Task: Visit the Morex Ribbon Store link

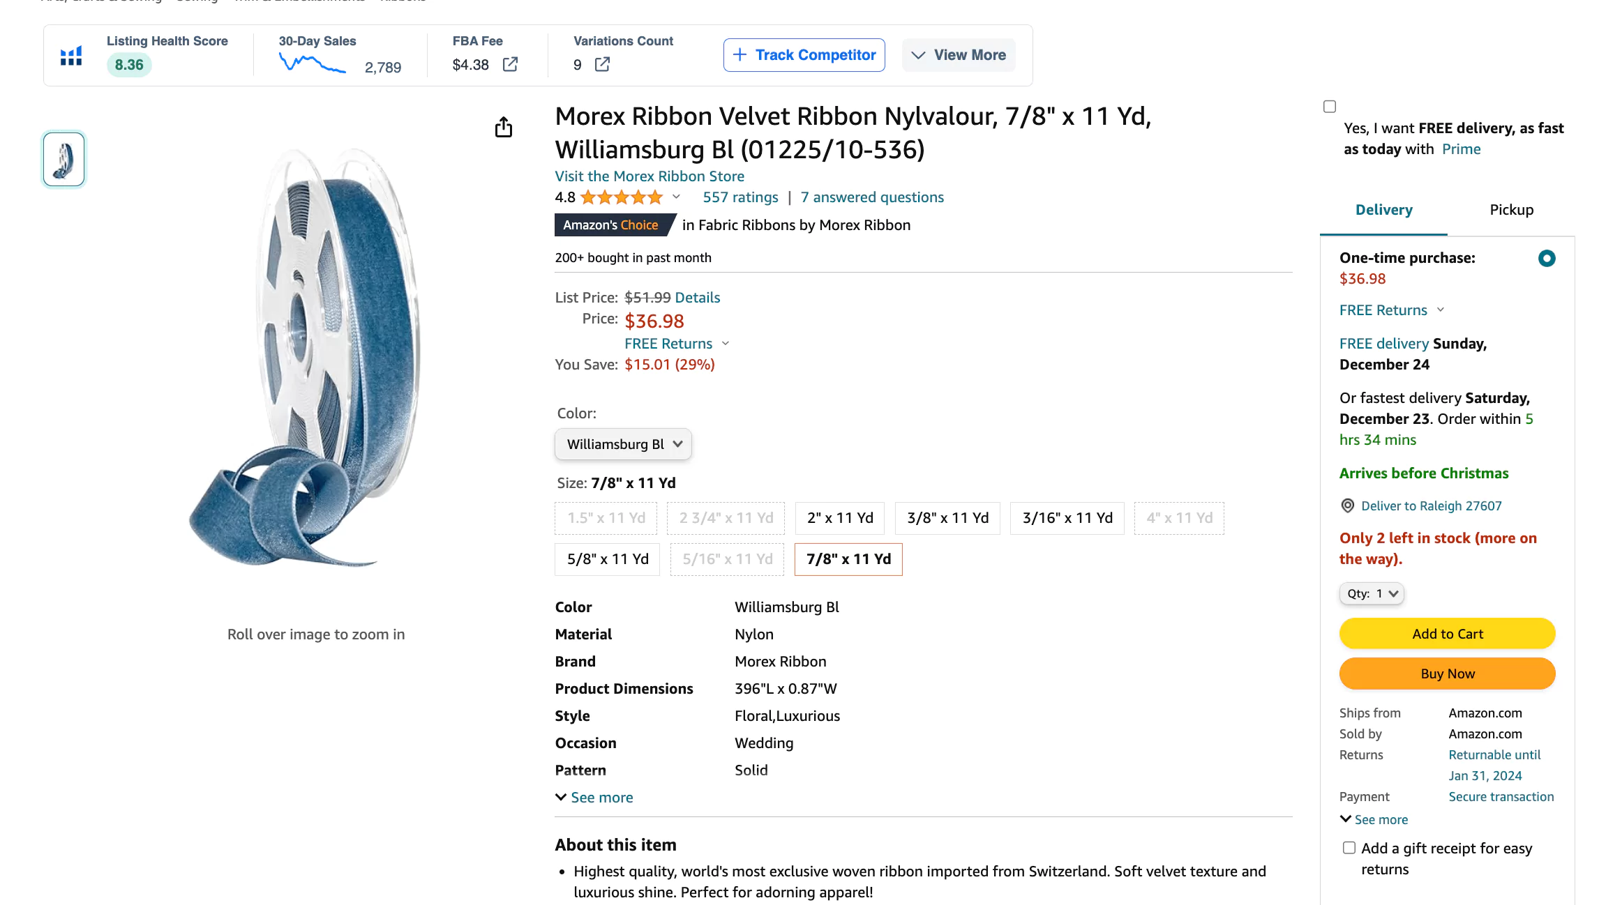Action: coord(650,176)
